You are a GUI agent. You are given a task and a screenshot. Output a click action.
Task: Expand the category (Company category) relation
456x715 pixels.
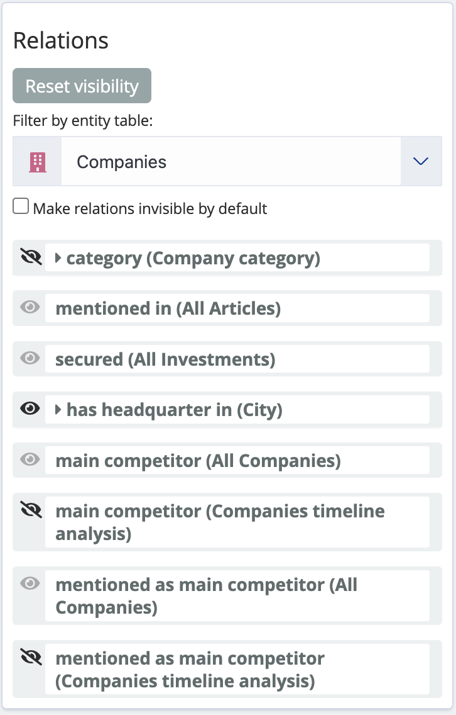[x=60, y=257]
